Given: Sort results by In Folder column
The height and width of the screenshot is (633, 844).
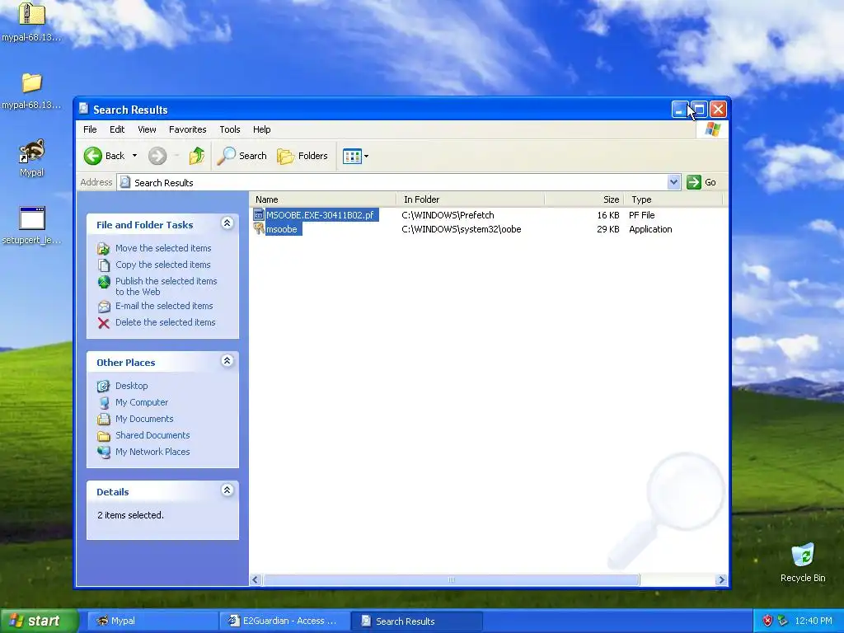Looking at the screenshot, I should click(x=471, y=199).
